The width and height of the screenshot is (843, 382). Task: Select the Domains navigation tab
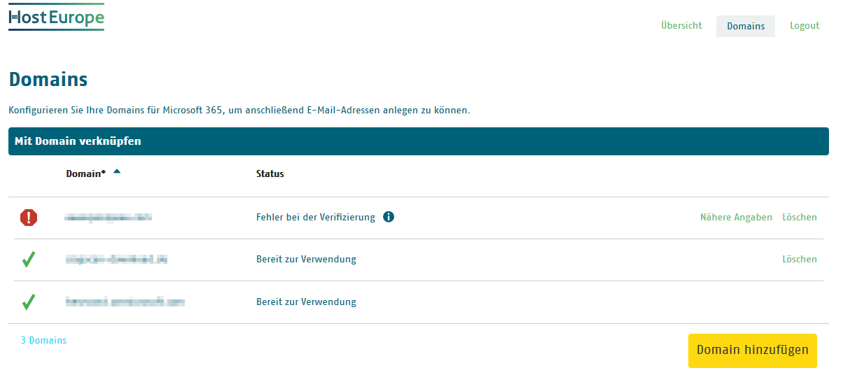click(x=746, y=26)
